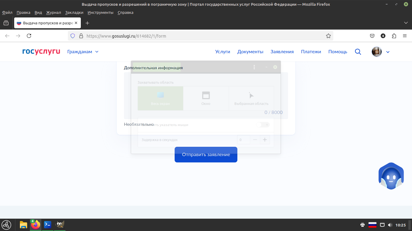Expand the profile menu chevron
The image size is (412, 231).
click(388, 52)
